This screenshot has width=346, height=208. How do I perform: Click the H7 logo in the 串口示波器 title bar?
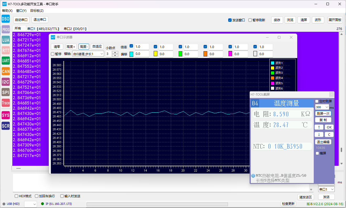pos(53,37)
